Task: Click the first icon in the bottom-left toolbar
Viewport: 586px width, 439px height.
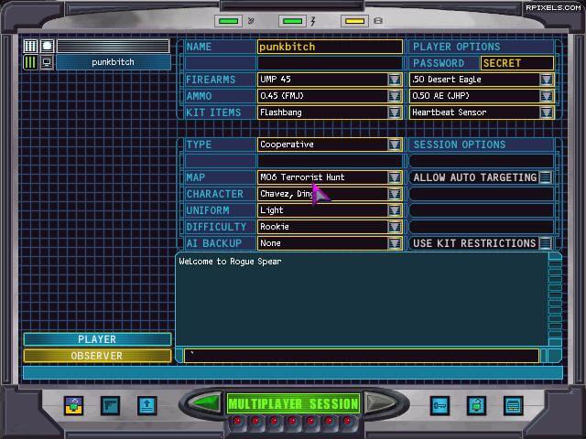Action: (x=73, y=404)
